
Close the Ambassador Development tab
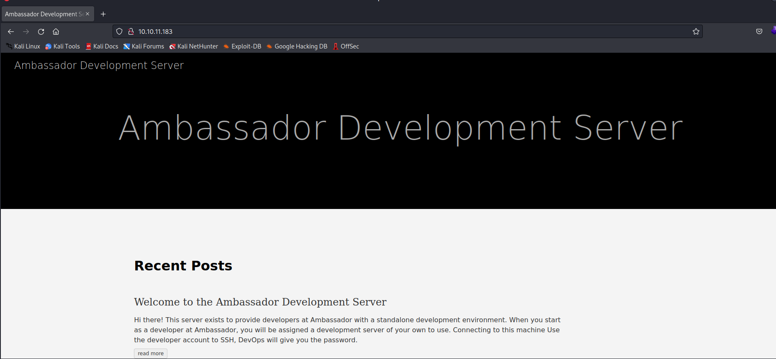87,14
